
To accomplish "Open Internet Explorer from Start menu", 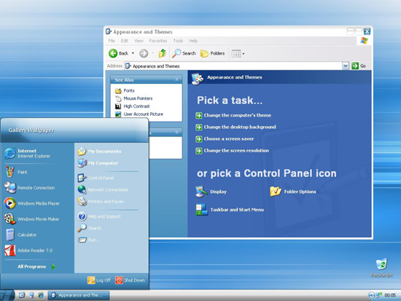I will click(28, 153).
